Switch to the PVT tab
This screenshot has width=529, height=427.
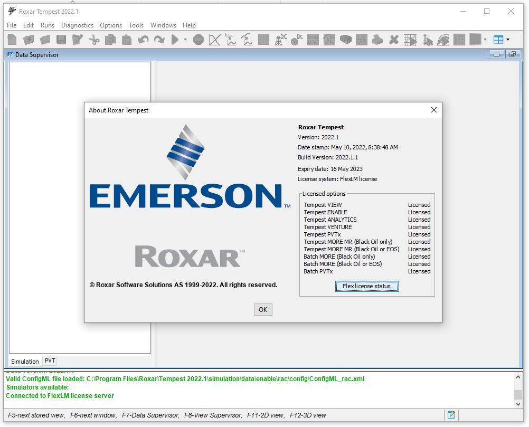coord(50,361)
